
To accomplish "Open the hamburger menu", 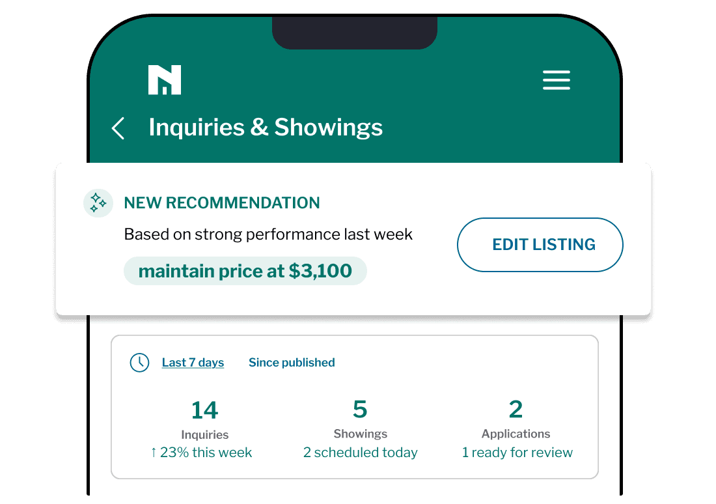I will 556,80.
